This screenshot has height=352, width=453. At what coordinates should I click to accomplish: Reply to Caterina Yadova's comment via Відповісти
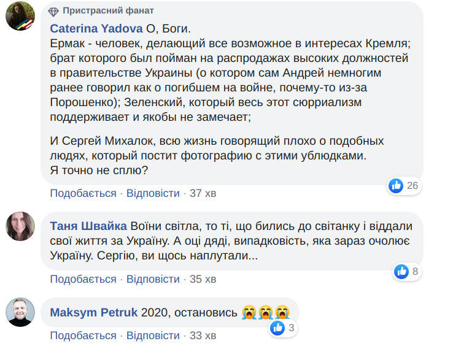tap(153, 193)
